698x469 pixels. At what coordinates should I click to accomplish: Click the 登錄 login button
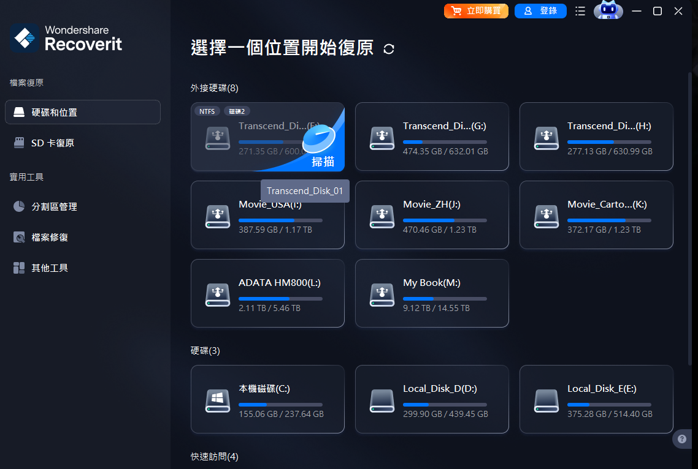[x=540, y=10]
